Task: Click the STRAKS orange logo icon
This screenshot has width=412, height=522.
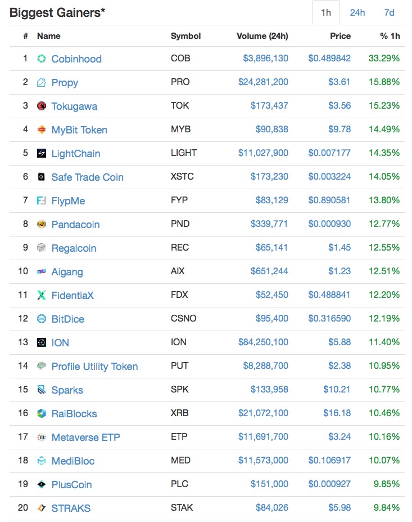Action: [x=42, y=508]
